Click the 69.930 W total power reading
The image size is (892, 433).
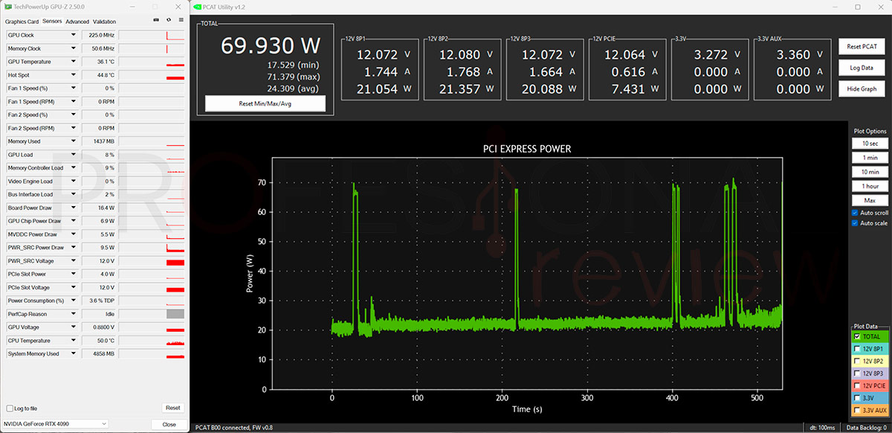pyautogui.click(x=271, y=45)
